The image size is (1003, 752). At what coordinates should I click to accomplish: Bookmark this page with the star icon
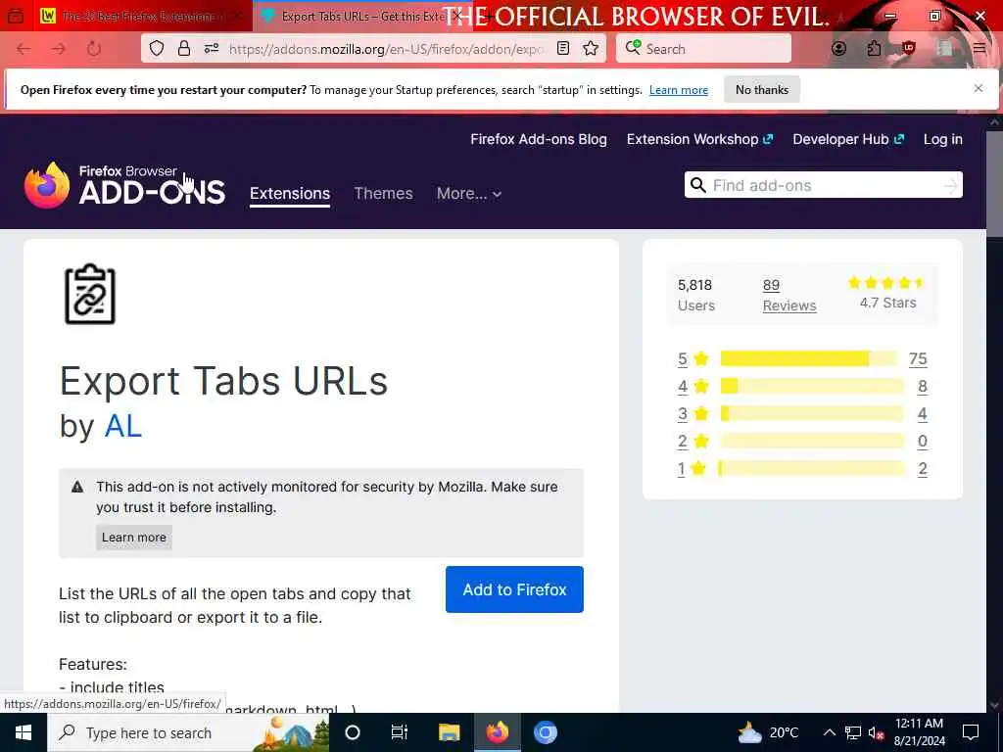coord(591,49)
